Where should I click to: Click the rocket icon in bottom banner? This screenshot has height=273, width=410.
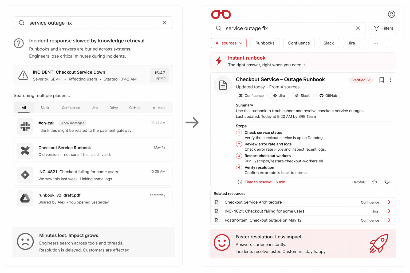click(379, 244)
